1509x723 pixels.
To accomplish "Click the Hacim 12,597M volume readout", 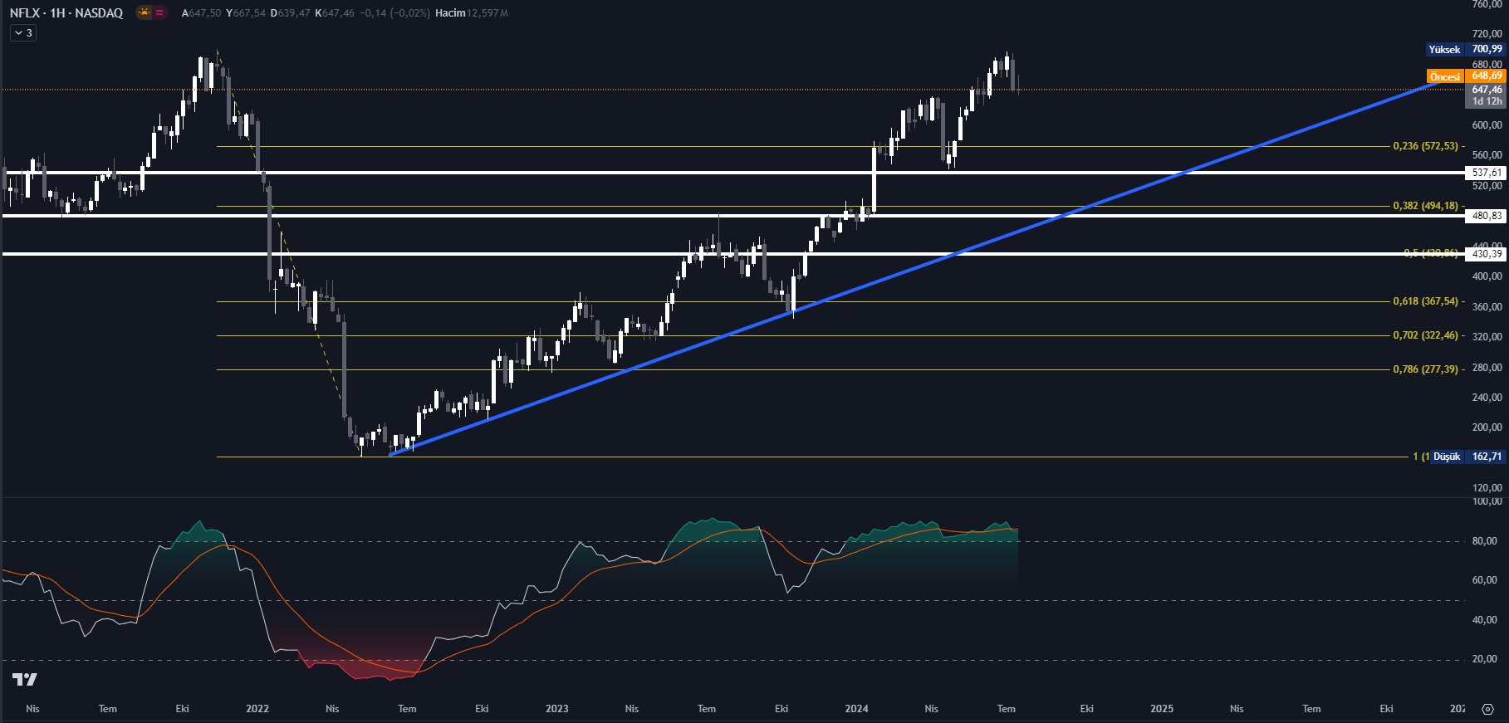I will tap(472, 13).
